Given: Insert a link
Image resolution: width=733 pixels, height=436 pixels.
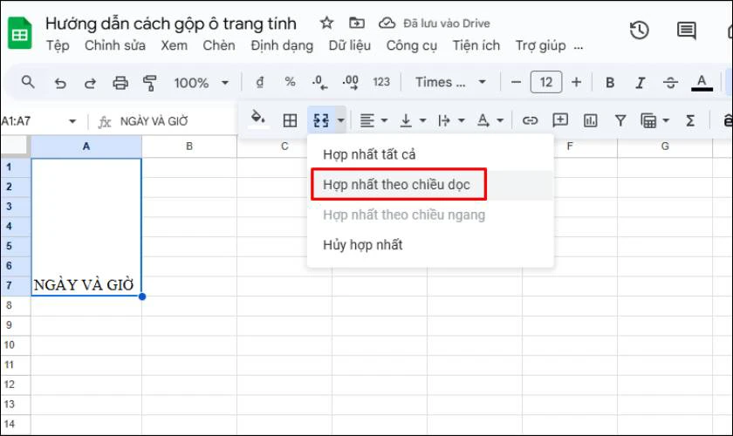Looking at the screenshot, I should click(x=530, y=120).
